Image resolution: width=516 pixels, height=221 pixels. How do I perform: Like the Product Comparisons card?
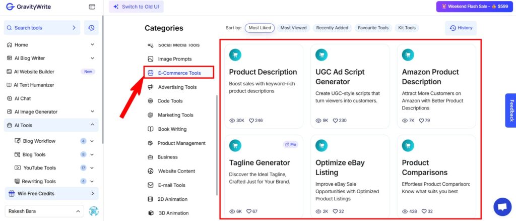424,211
